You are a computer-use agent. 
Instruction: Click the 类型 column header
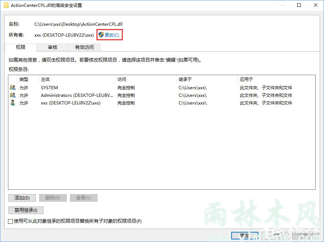pos(28,79)
